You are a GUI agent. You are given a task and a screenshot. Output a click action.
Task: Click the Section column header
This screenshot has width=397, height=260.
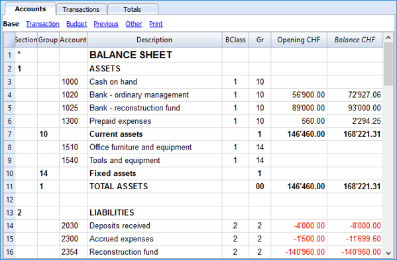pyautogui.click(x=27, y=40)
